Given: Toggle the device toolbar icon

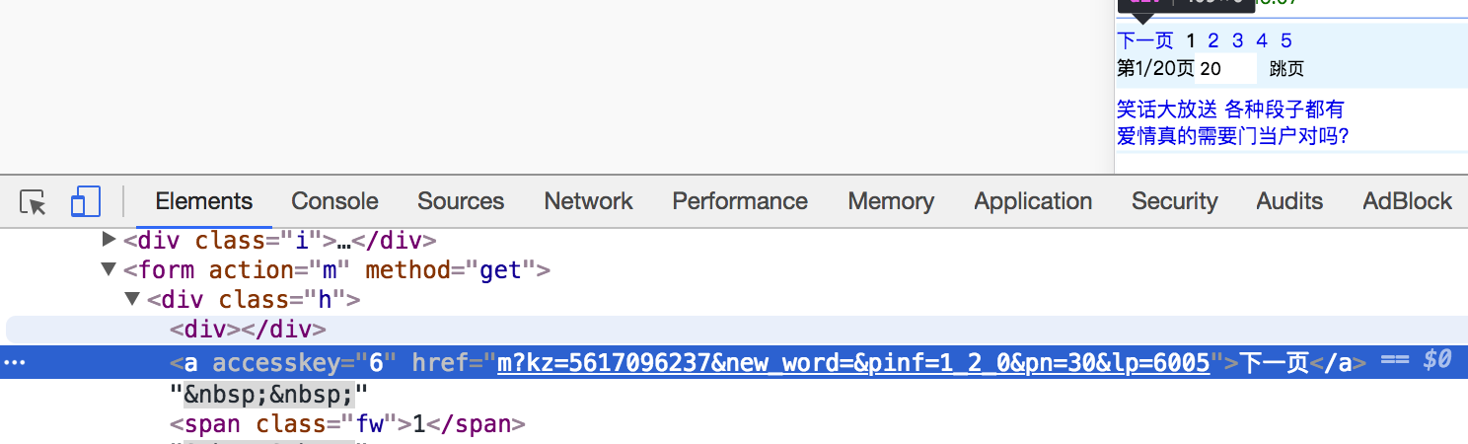Looking at the screenshot, I should [x=86, y=202].
